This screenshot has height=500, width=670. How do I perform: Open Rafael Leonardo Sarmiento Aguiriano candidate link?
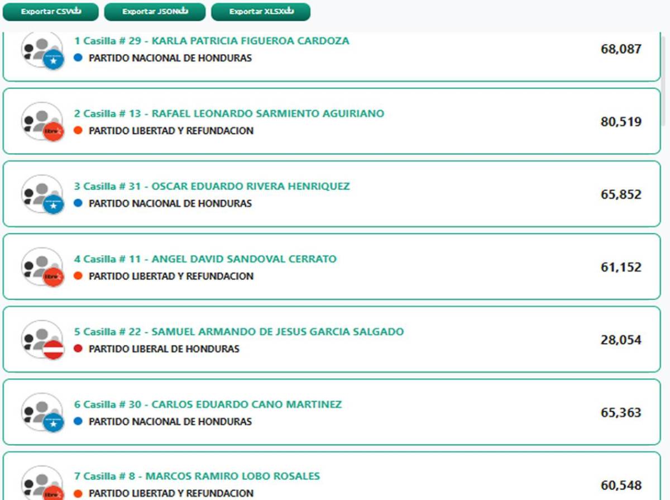(x=229, y=113)
